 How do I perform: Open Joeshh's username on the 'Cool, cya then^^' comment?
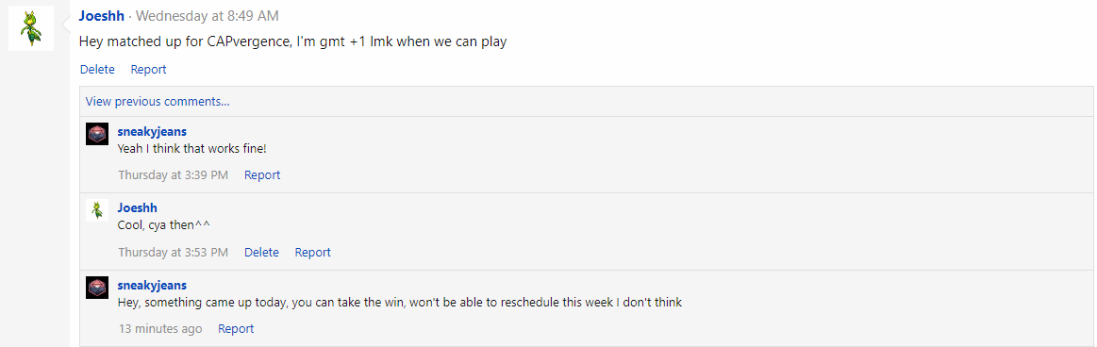point(137,207)
